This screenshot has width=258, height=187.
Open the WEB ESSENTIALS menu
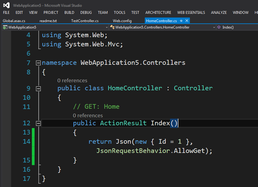click(x=191, y=13)
